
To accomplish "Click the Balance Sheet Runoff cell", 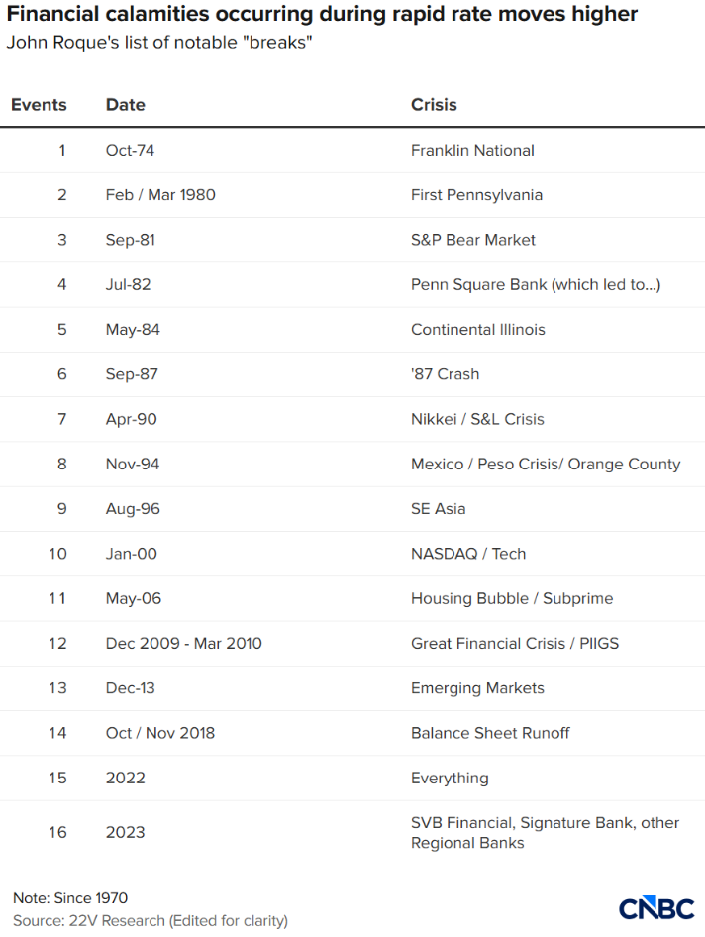I will coord(490,733).
